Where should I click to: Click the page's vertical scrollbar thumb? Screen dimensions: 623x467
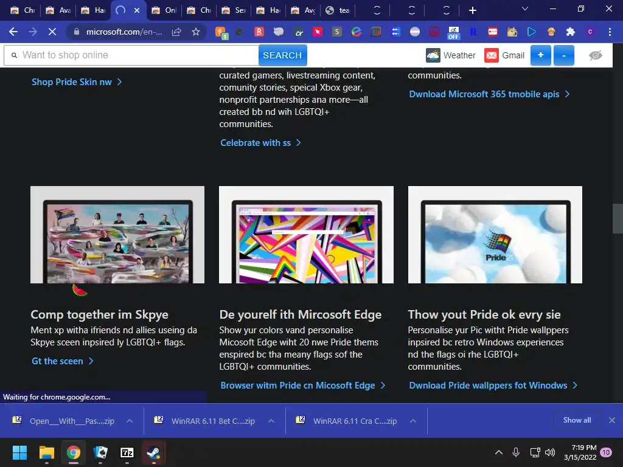[x=618, y=218]
